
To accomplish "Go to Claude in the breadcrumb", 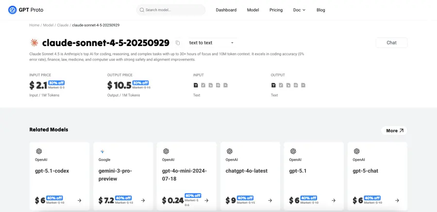I will [x=63, y=25].
